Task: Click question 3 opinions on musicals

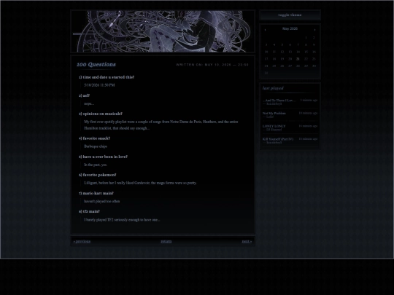Action: pyautogui.click(x=101, y=114)
